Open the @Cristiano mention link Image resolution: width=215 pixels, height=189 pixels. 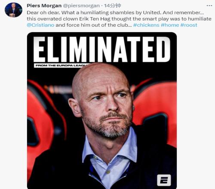pos(40,25)
